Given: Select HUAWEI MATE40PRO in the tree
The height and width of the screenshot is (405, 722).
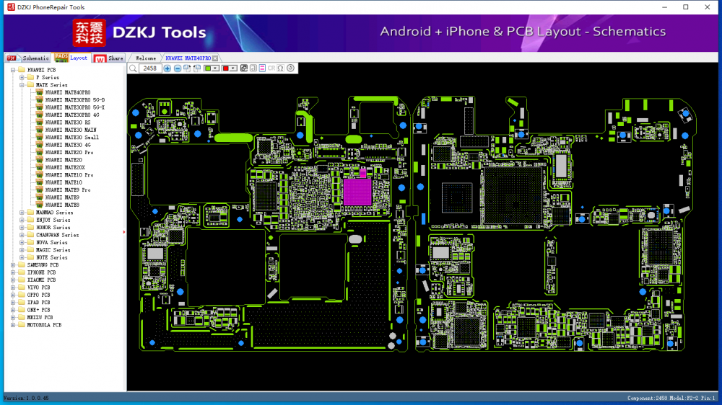Looking at the screenshot, I should coord(68,92).
